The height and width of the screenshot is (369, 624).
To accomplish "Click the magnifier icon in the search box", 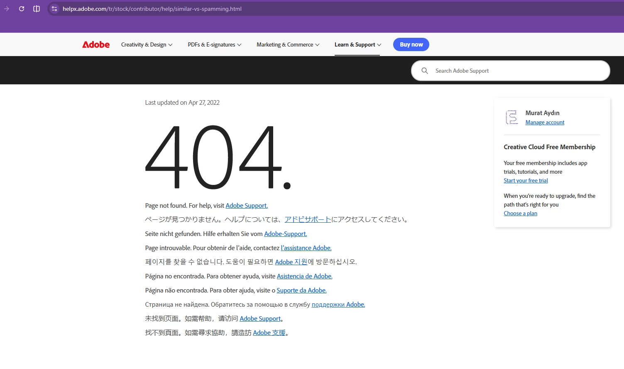I will tap(425, 71).
